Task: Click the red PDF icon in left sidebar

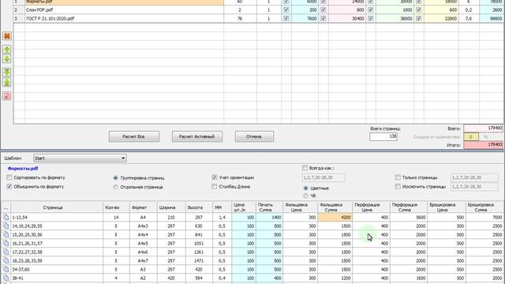Action: coord(7,95)
